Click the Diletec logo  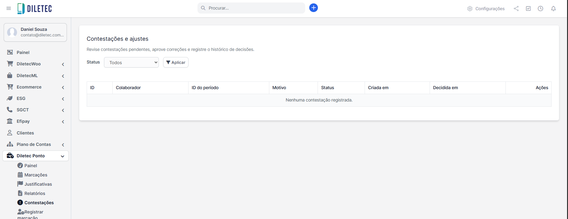35,9
